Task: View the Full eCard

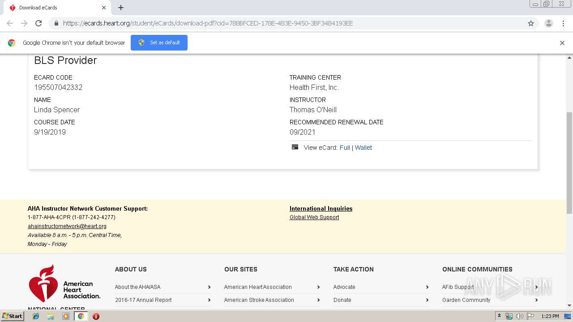Action: tap(345, 148)
